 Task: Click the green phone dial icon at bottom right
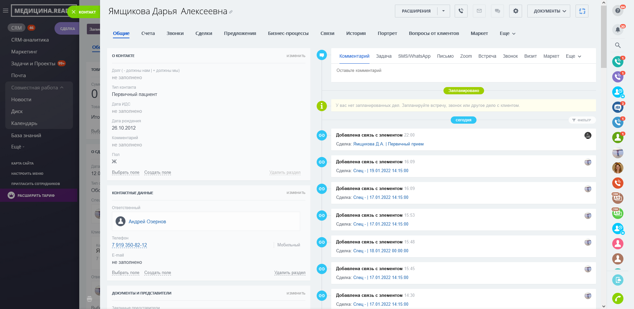pos(617,298)
